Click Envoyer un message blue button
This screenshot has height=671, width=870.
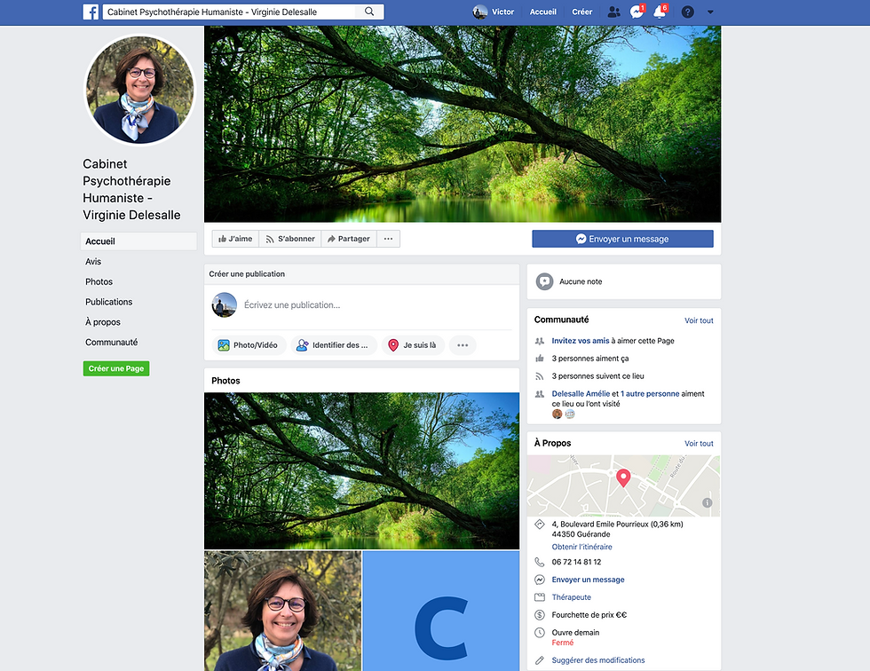[x=622, y=239]
